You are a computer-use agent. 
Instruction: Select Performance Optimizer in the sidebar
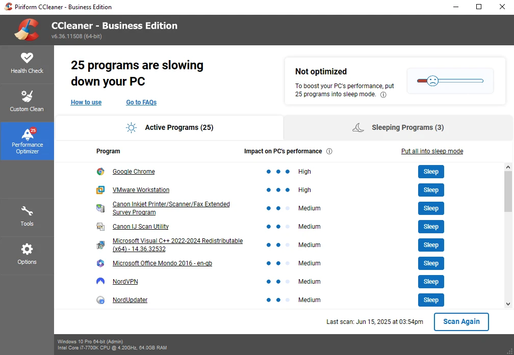27,141
